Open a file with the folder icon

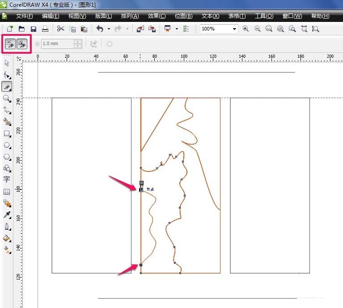(21, 29)
